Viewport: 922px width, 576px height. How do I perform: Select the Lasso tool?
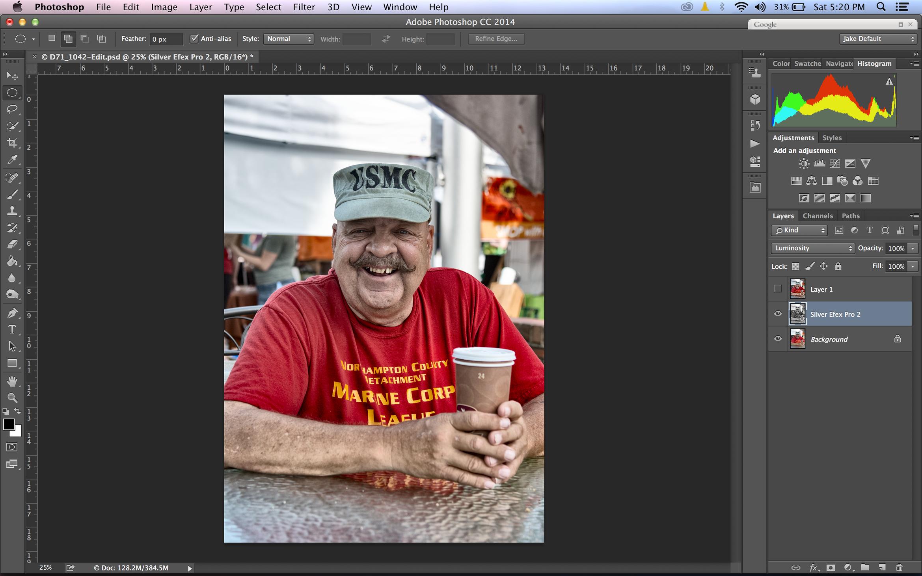12,109
